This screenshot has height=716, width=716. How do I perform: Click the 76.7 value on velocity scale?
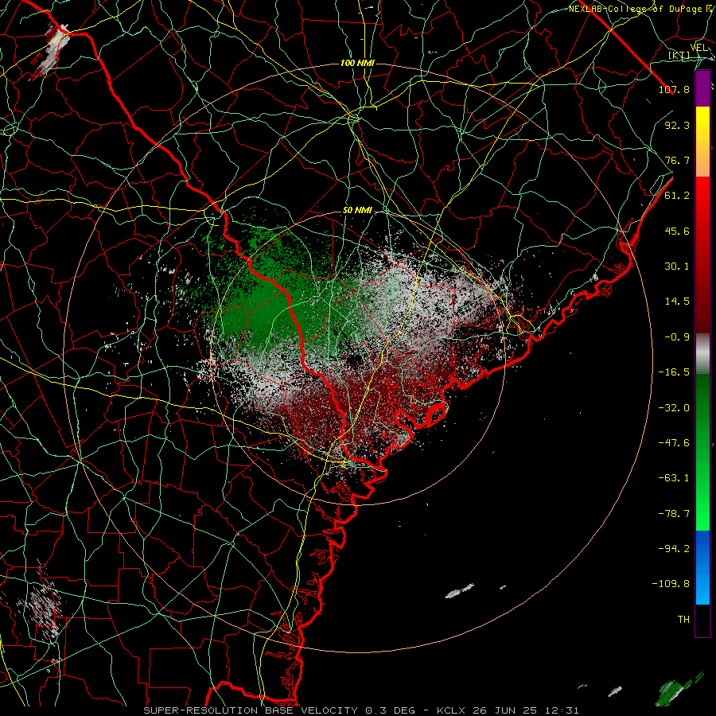click(677, 160)
